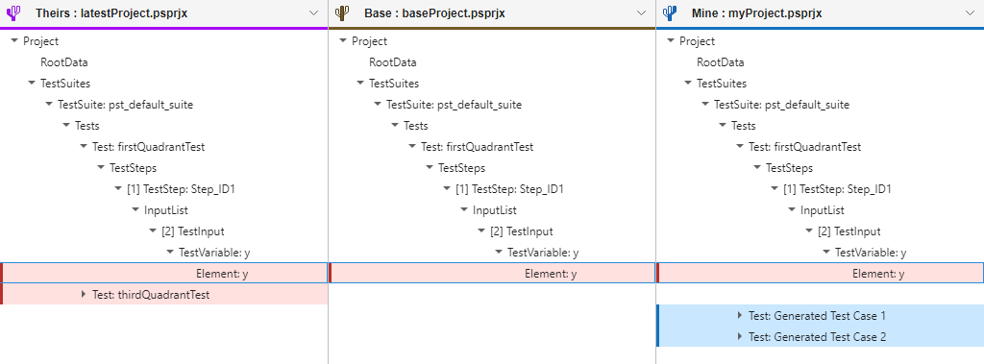Click the brown Base pane cactus icon

[341, 12]
